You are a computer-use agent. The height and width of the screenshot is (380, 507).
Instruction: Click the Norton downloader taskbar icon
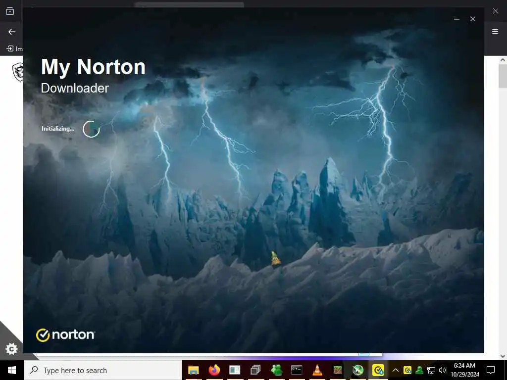tap(378, 370)
